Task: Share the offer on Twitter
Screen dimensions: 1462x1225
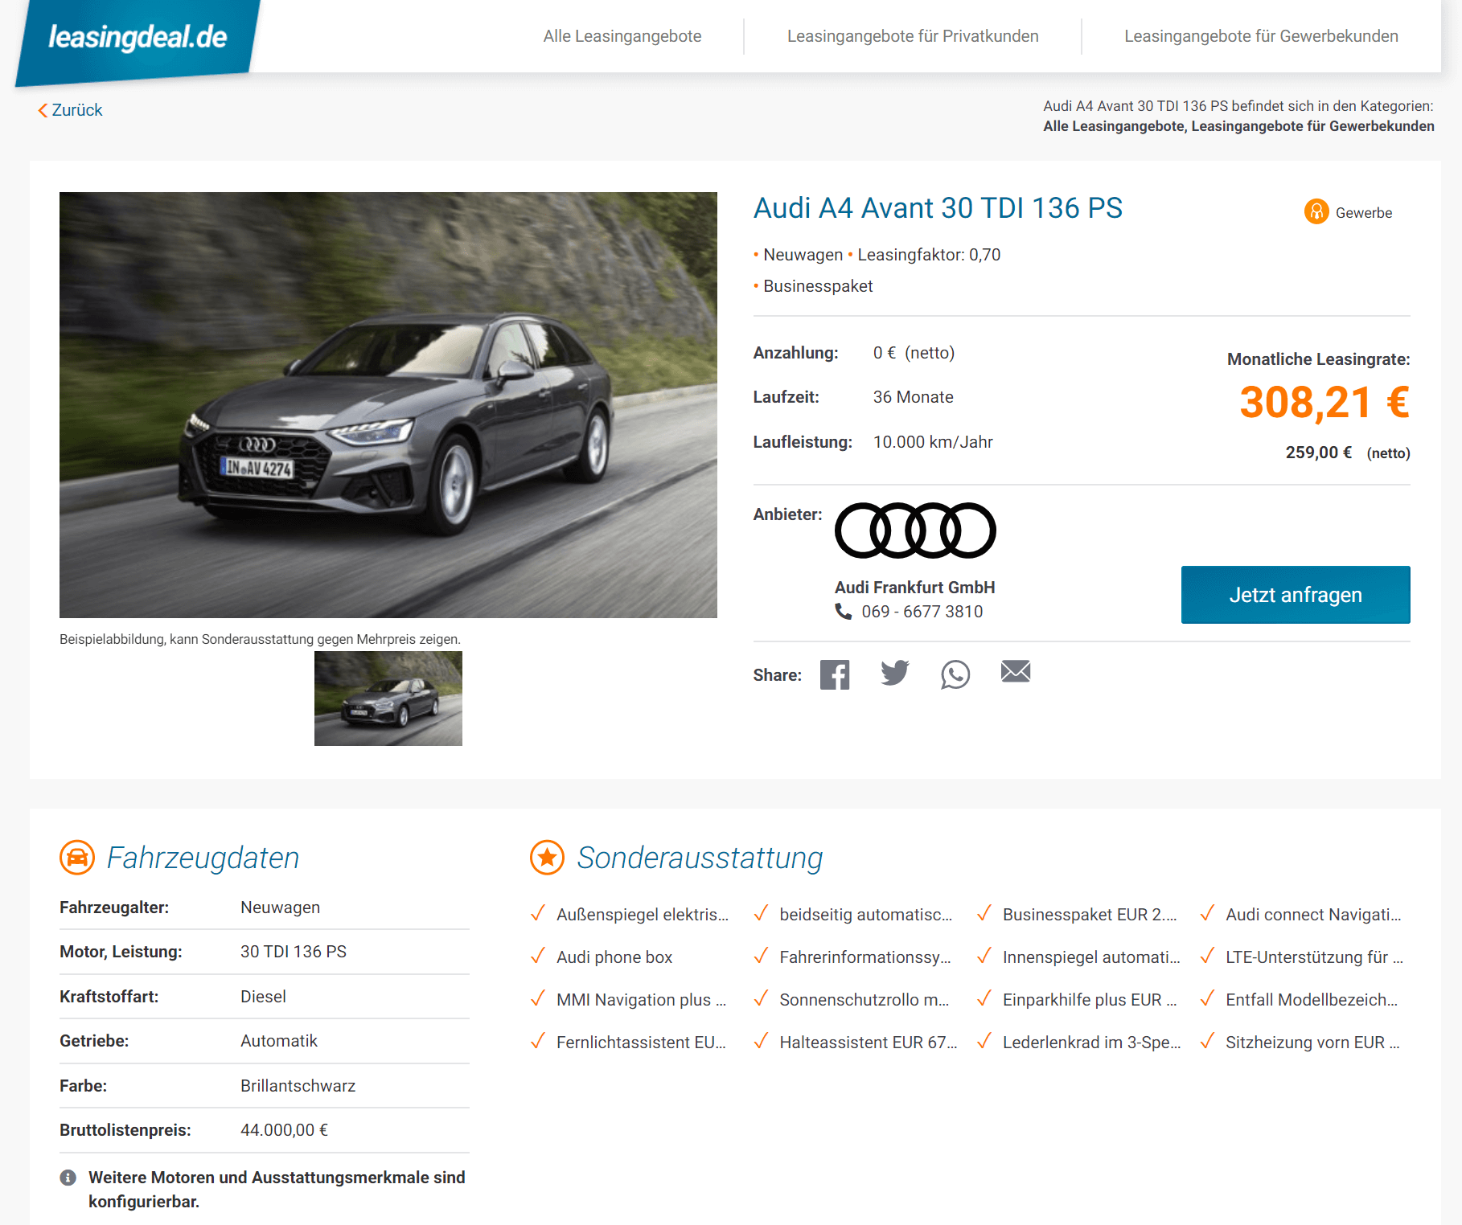Action: coord(895,673)
